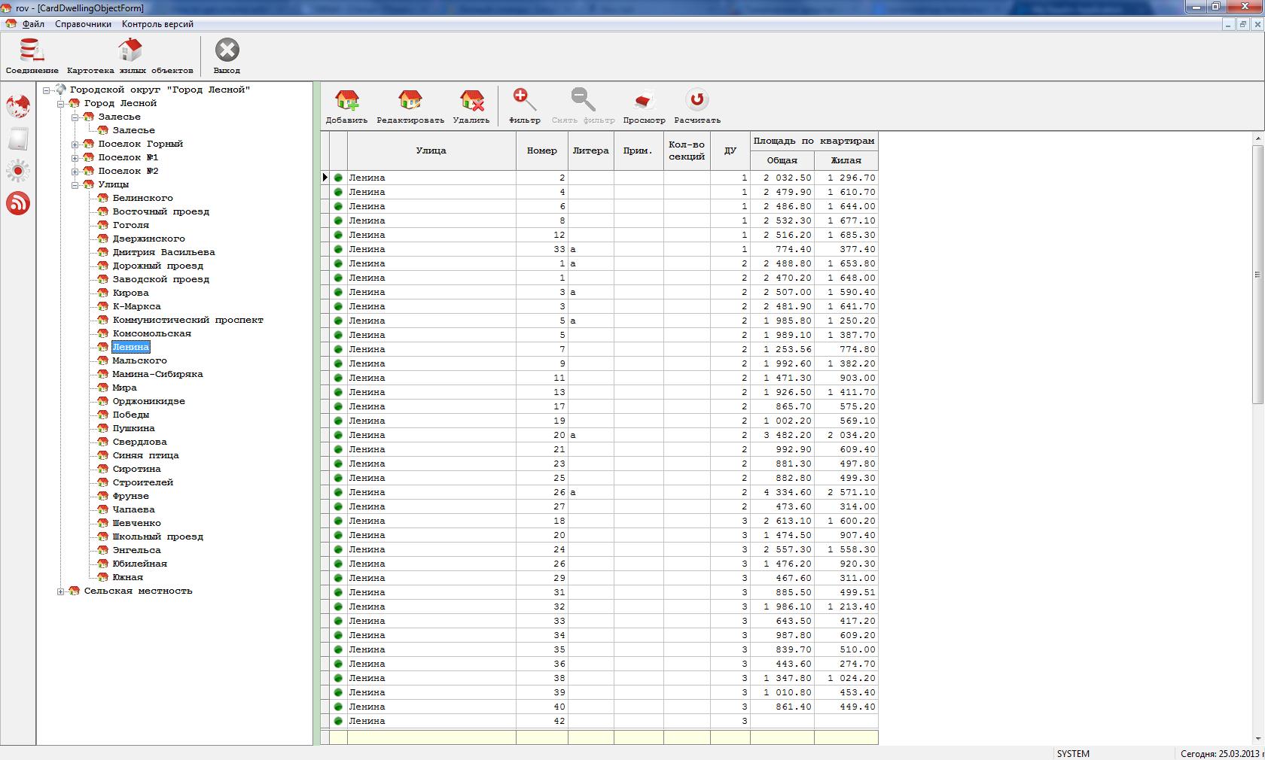
Task: Click the Кол-во секций column header
Action: point(687,151)
